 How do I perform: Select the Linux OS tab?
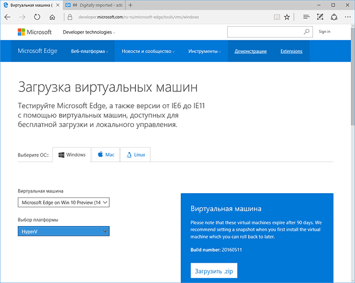coord(135,154)
